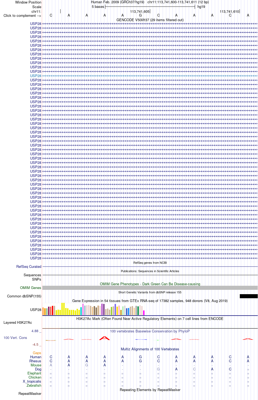Click the orange Gaps label

37,353
